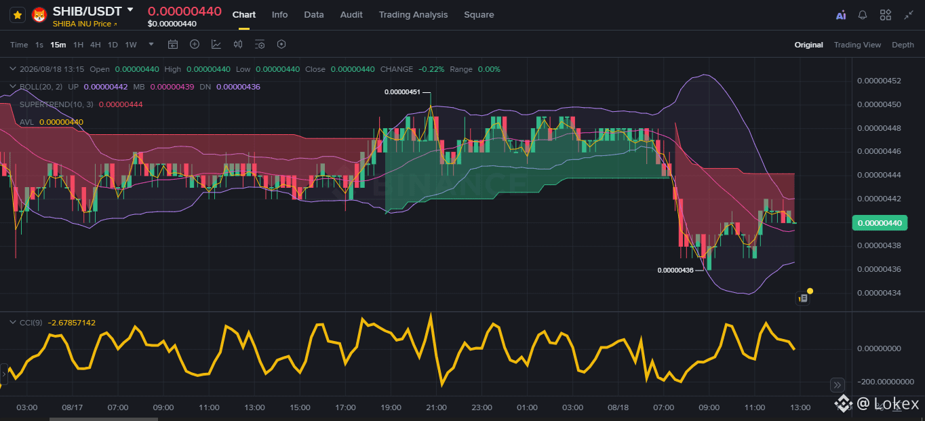Open the chart display settings icon
Image resolution: width=925 pixels, height=421 pixels.
tap(260, 45)
